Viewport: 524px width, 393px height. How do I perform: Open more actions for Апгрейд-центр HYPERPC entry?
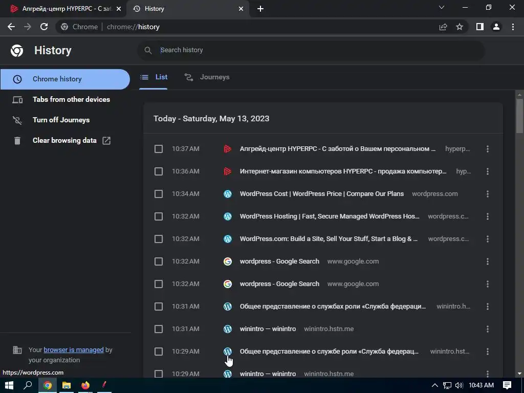[x=488, y=149]
